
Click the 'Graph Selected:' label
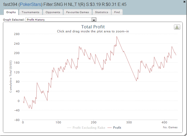[14, 20]
